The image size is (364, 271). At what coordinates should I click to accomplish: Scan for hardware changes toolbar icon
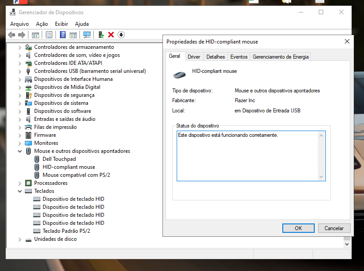[x=87, y=35]
